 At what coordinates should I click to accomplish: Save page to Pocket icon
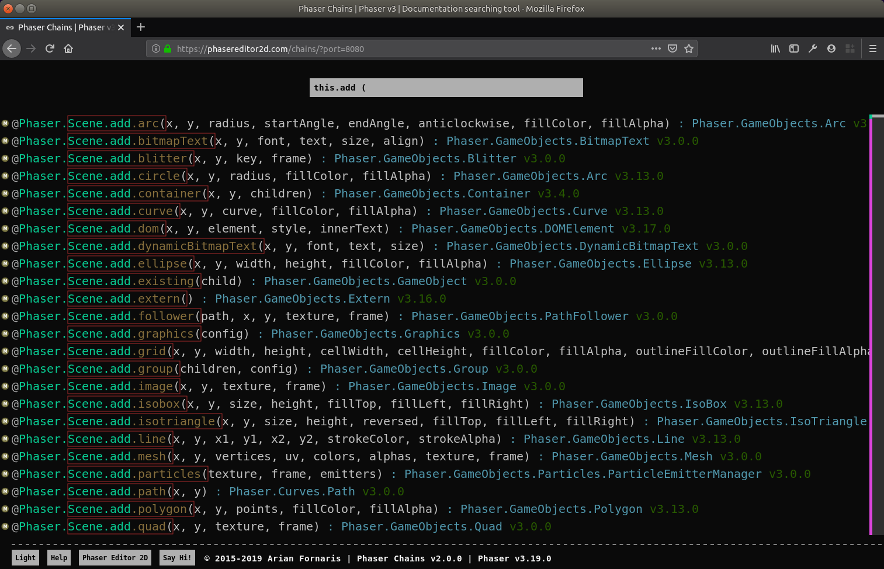point(672,48)
